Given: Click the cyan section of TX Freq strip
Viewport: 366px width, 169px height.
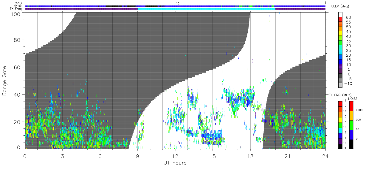Looking at the screenshot, I should click(x=206, y=9).
